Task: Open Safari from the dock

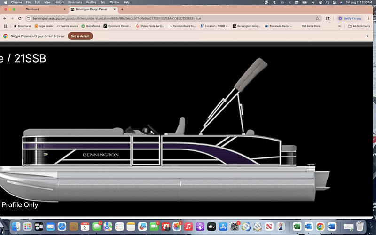Action: tap(62, 227)
